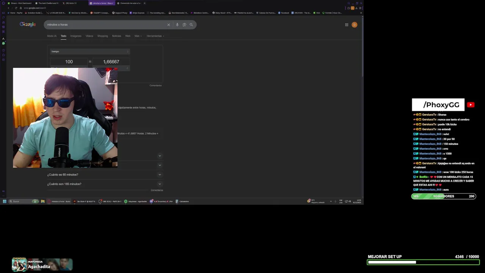Open the Facebook bookmark
Screen dimensions: 485x273
(x=283, y=13)
